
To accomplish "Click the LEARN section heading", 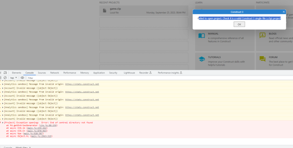I will coord(199,3).
